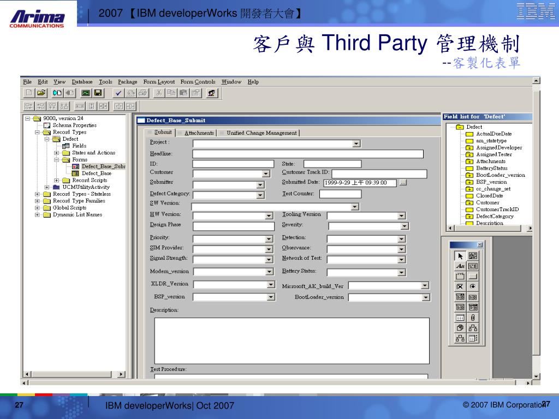Click the field list horizontal scrollbar right arrow

click(x=530, y=228)
